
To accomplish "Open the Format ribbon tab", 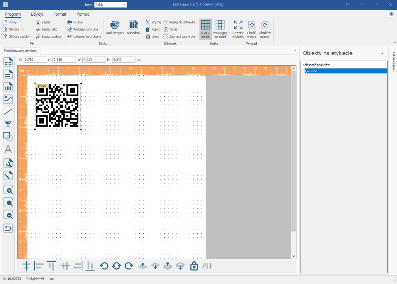I will [60, 14].
